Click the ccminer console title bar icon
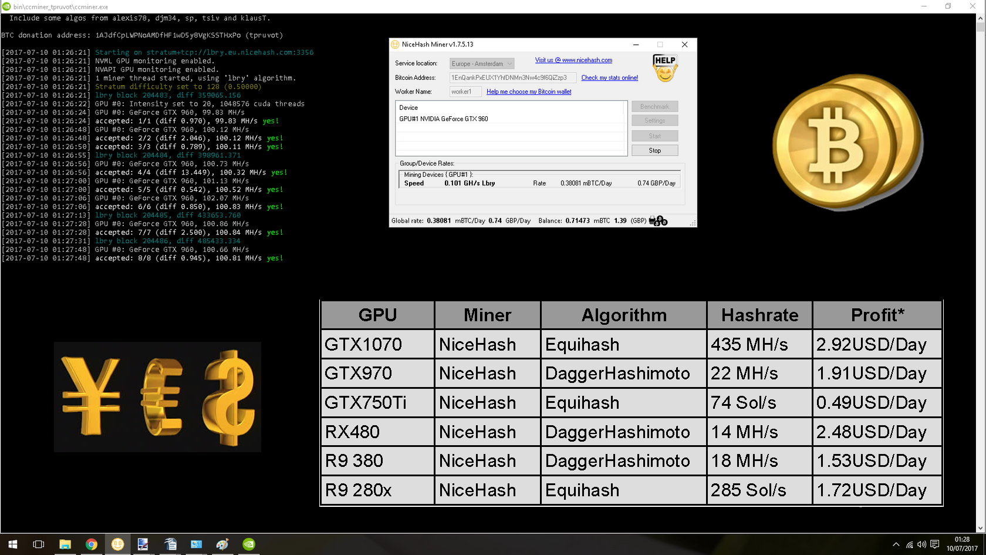The height and width of the screenshot is (555, 986). click(x=6, y=6)
